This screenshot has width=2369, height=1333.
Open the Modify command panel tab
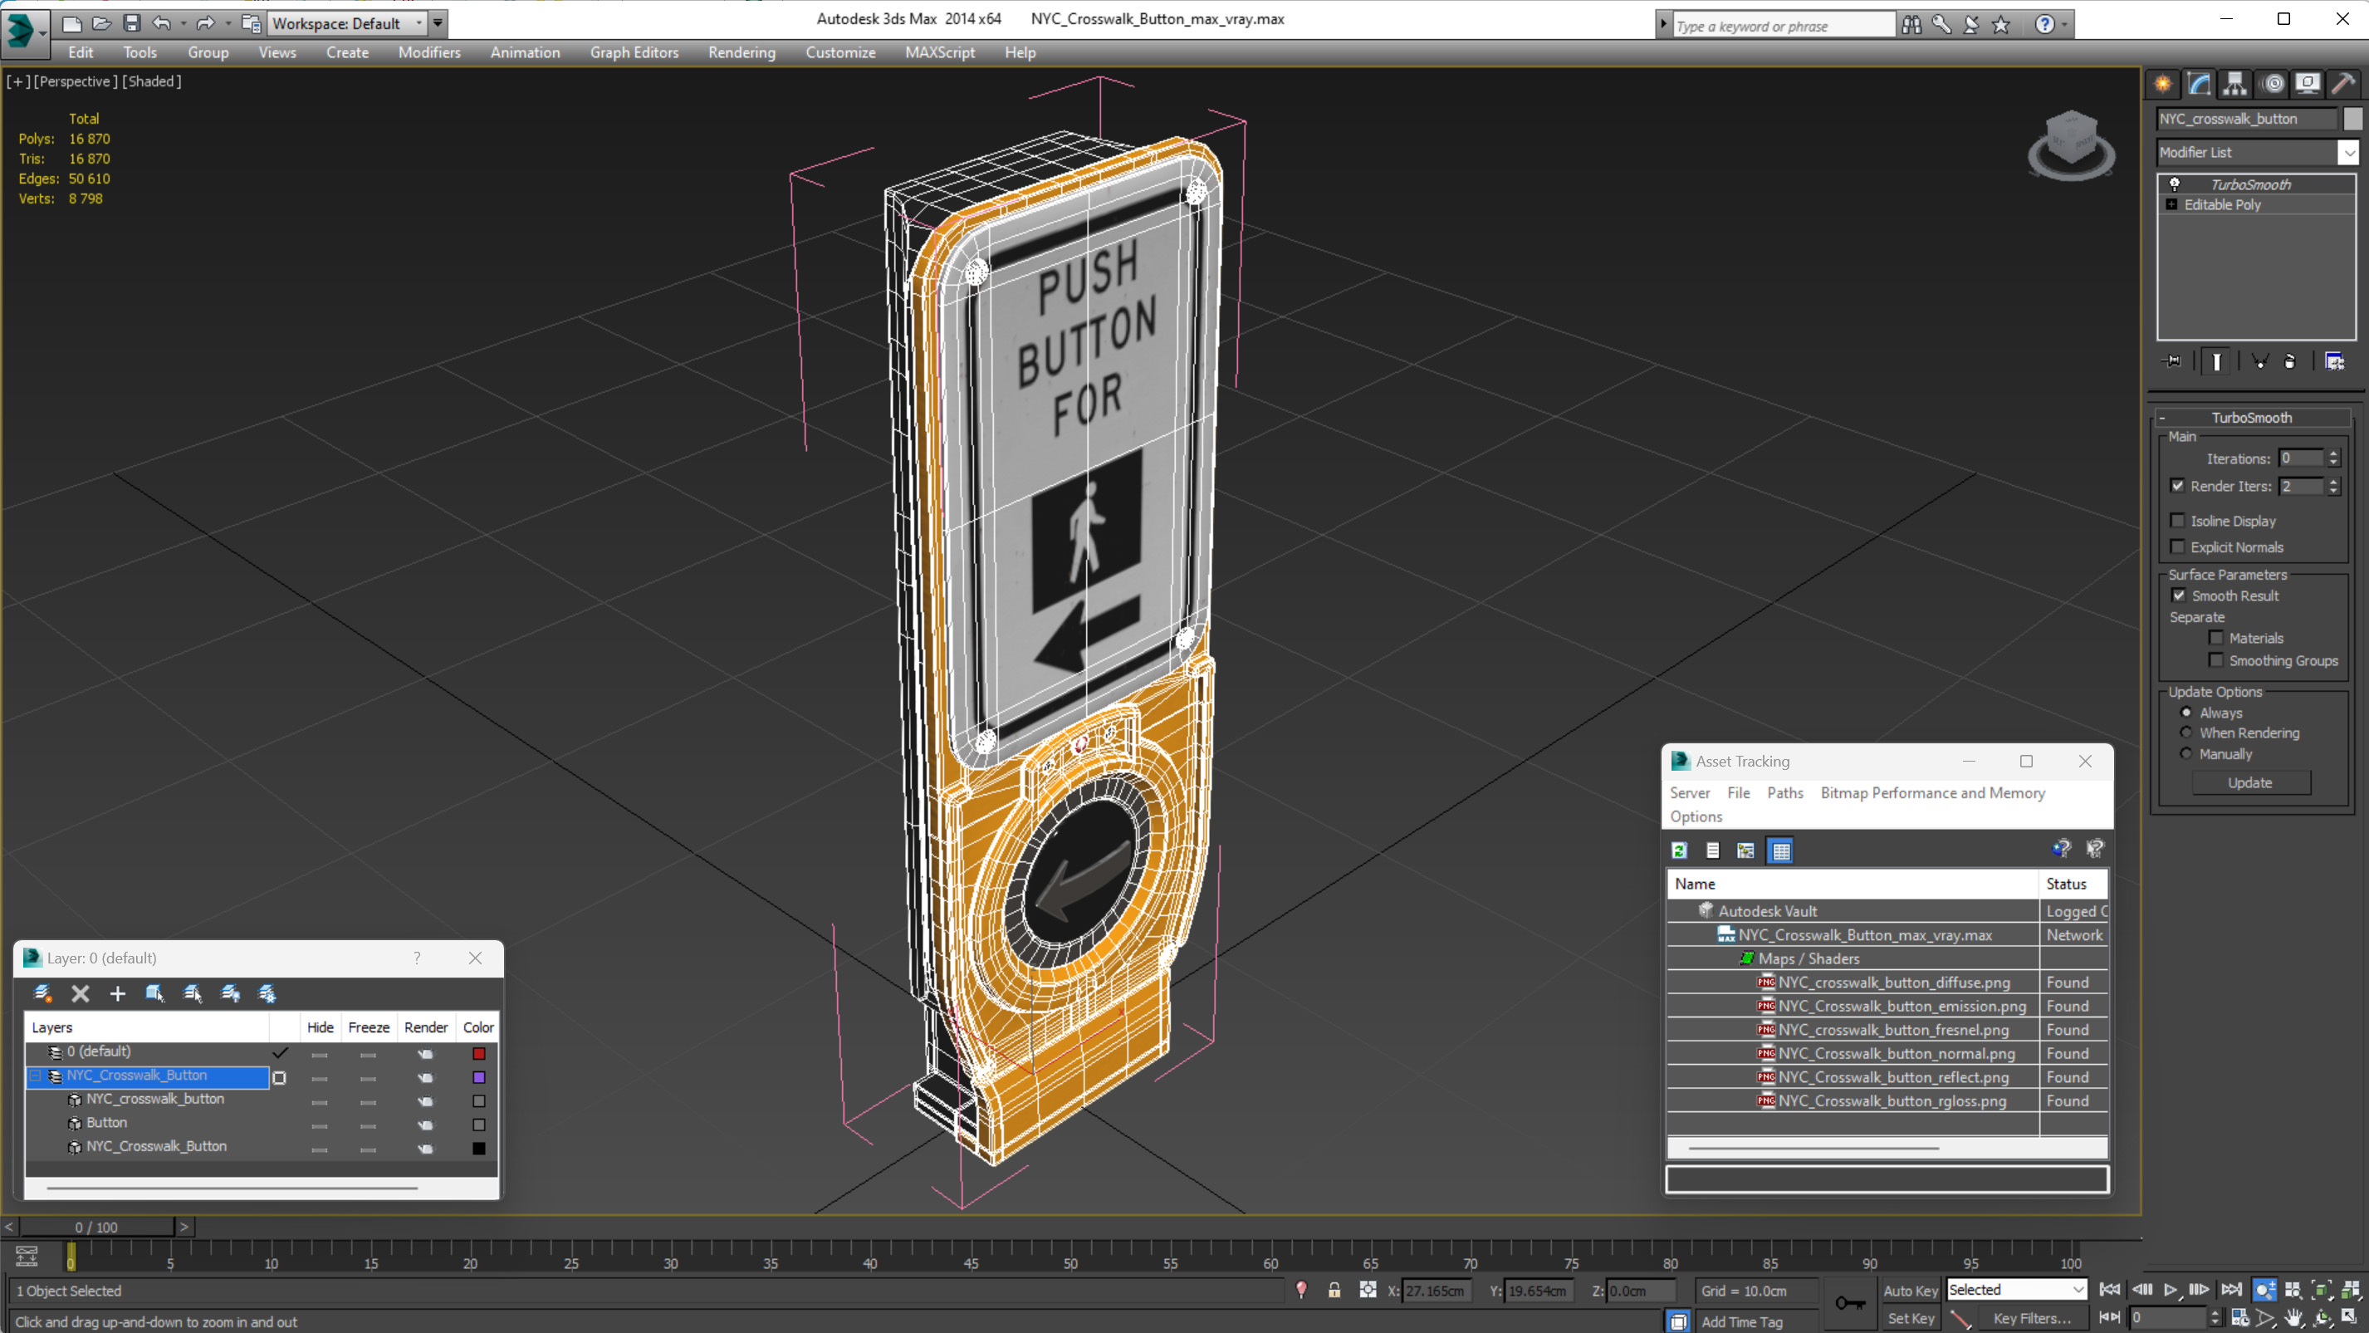click(2199, 84)
